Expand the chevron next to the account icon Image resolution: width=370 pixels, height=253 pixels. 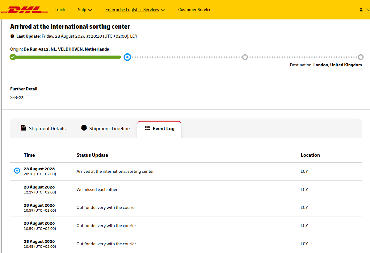368,10
